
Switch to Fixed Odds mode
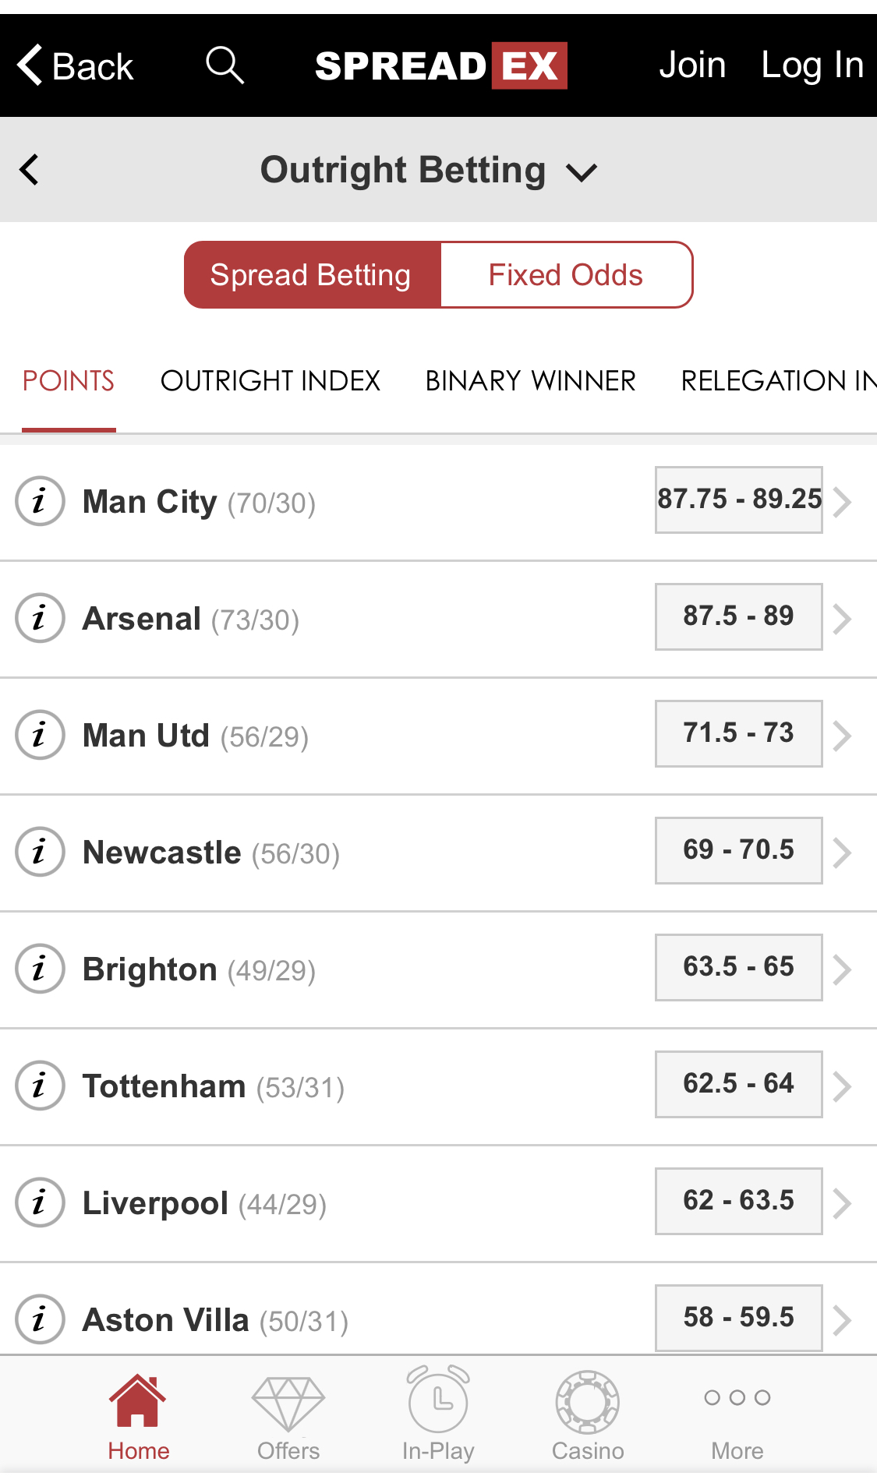(x=566, y=275)
